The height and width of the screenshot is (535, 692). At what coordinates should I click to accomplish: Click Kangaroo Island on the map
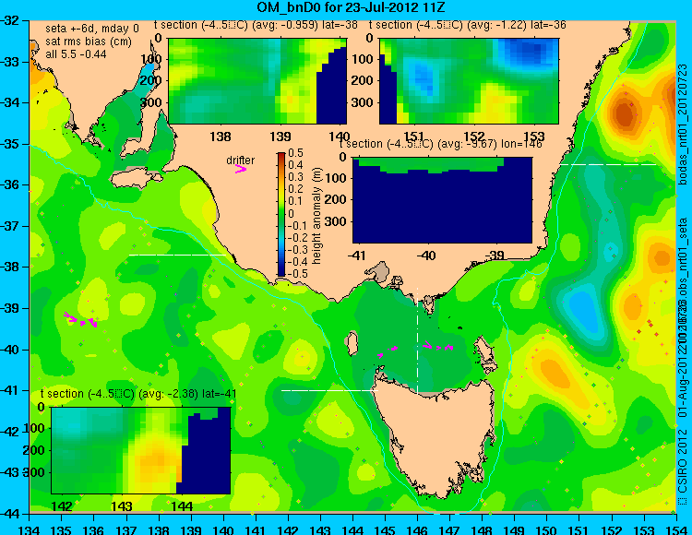point(136,179)
